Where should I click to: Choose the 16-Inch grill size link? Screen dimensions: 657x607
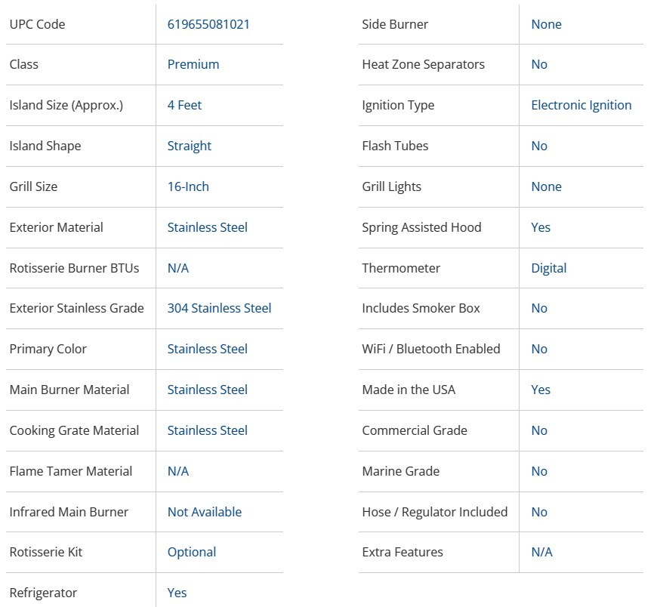tap(188, 186)
